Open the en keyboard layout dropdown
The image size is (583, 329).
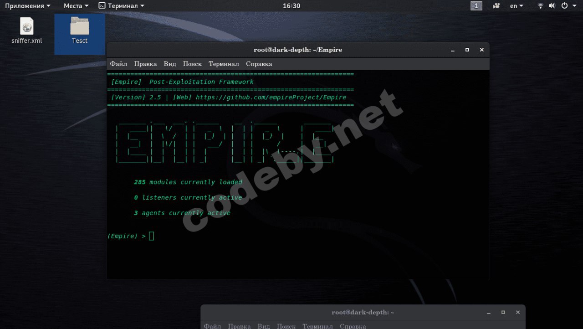coord(517,6)
